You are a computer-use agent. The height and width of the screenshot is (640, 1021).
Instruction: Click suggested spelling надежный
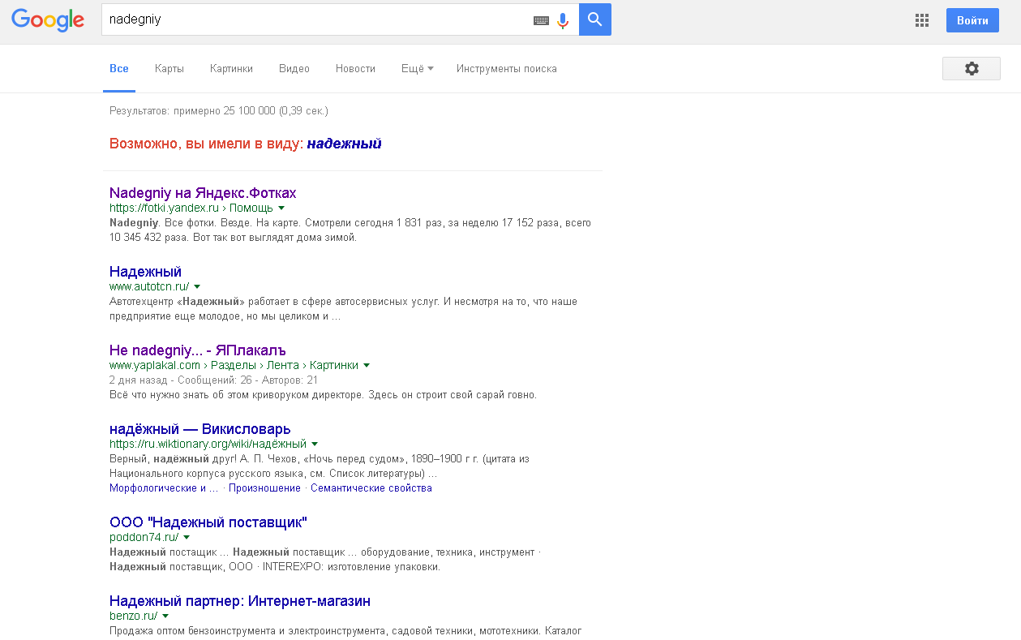point(344,144)
